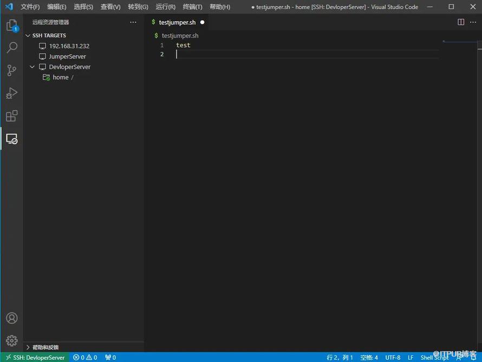The height and width of the screenshot is (362, 482).
Task: Click the Accounts icon in activity bar
Action: click(x=11, y=318)
